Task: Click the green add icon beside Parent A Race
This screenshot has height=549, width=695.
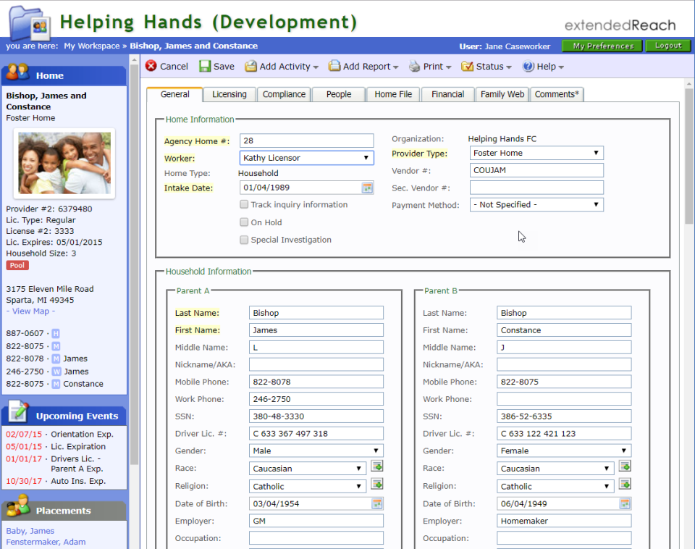Action: [x=377, y=466]
